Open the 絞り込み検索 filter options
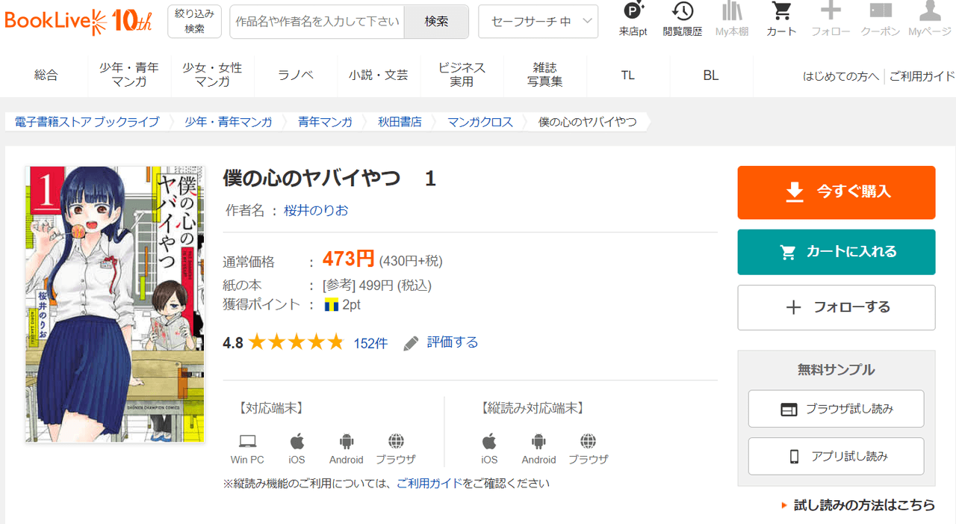 click(195, 21)
